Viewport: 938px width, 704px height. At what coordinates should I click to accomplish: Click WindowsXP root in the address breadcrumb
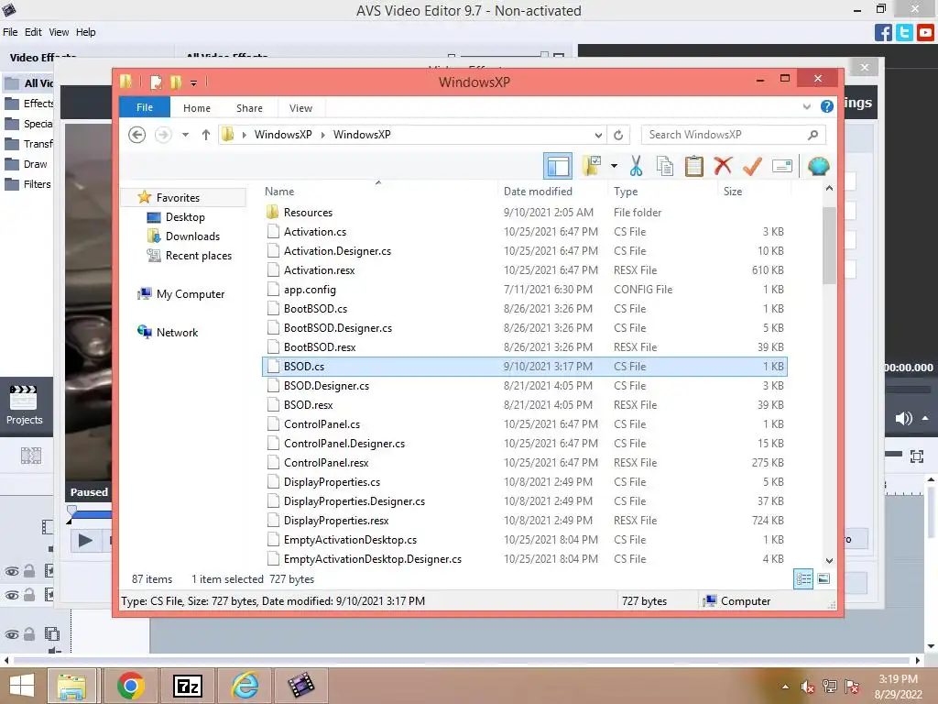click(x=283, y=135)
